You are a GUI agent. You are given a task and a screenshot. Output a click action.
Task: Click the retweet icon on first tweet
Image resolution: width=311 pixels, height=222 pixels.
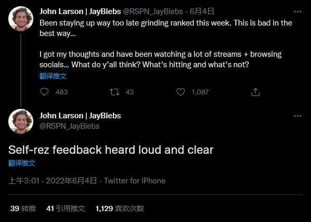pos(114,92)
